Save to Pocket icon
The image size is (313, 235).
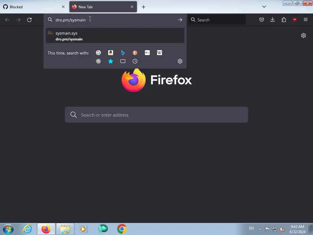point(262,20)
